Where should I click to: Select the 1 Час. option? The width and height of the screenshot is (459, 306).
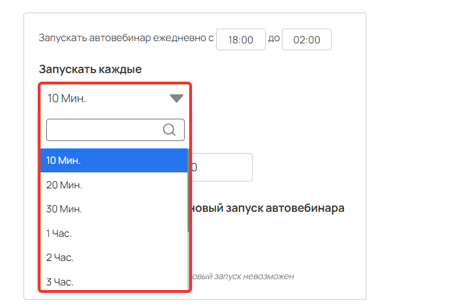[x=114, y=233]
